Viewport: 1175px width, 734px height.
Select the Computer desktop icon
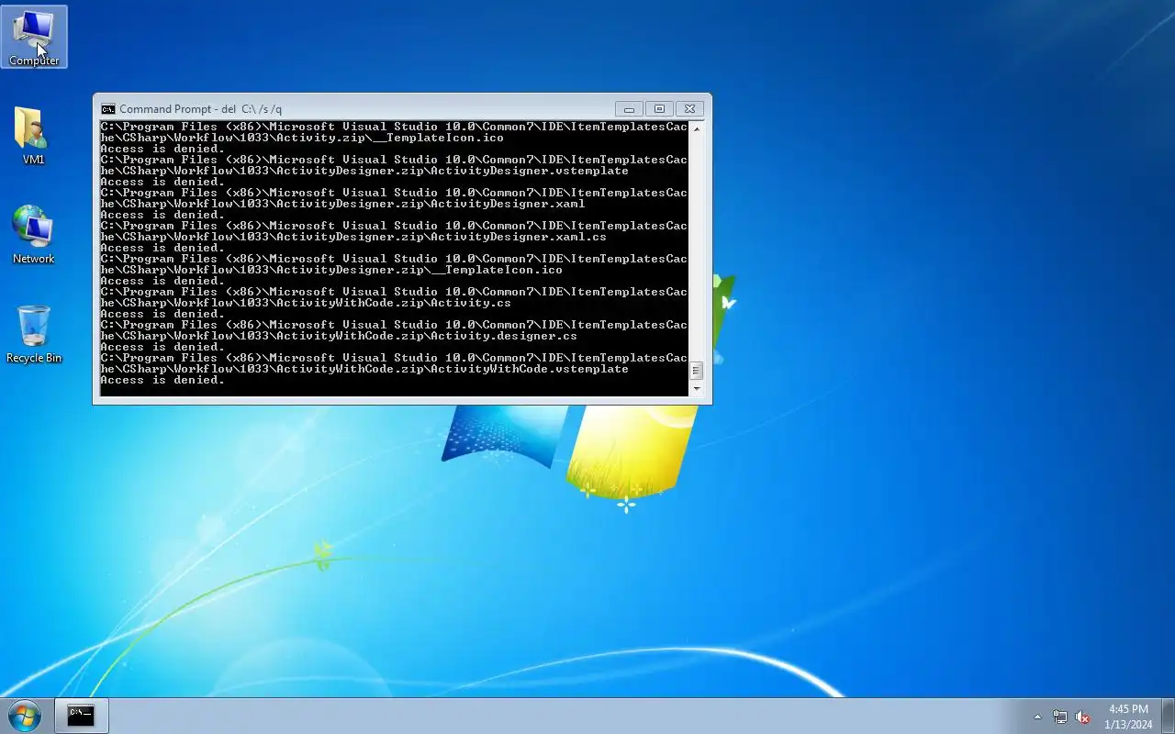click(34, 37)
